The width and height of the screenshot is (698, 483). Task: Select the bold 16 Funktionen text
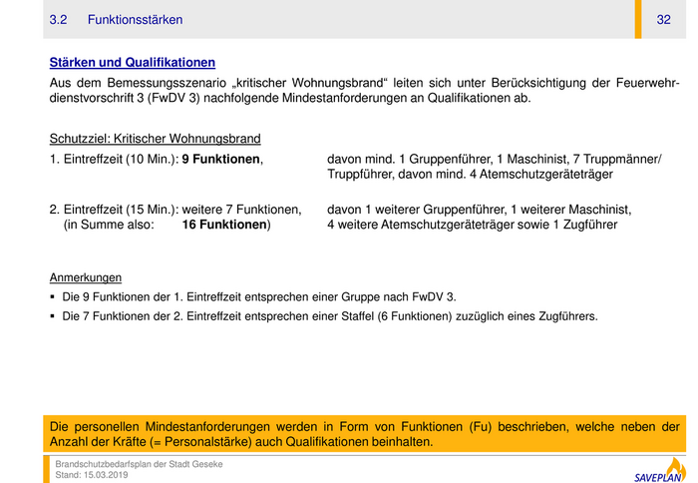point(225,225)
